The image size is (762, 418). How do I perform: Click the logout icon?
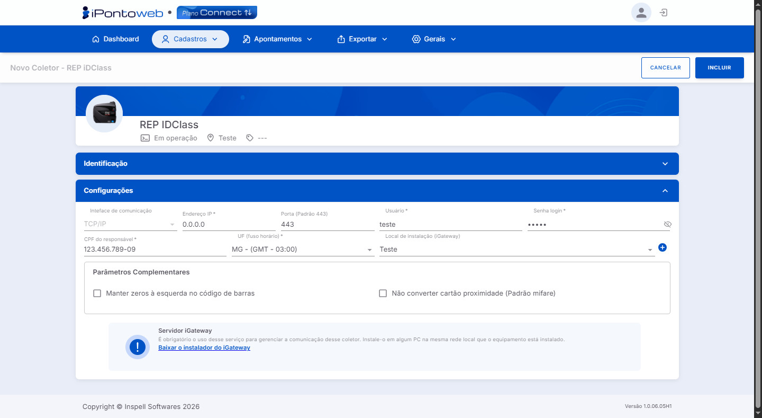664,13
